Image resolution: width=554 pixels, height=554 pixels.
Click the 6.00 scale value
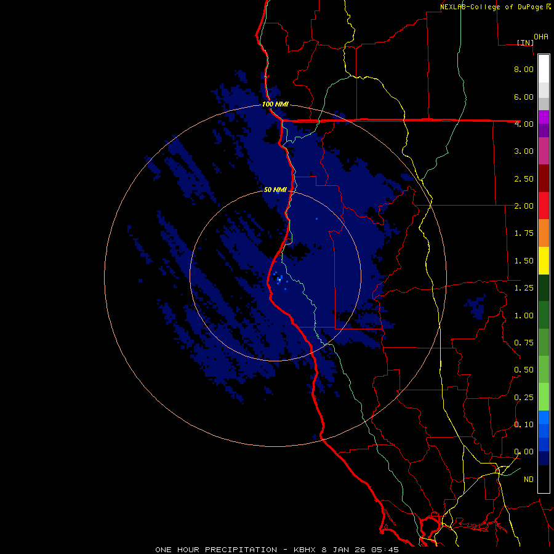524,97
